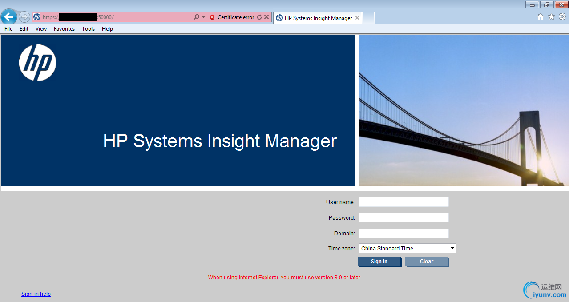569x302 pixels.
Task: Click the Password input field
Action: point(404,218)
